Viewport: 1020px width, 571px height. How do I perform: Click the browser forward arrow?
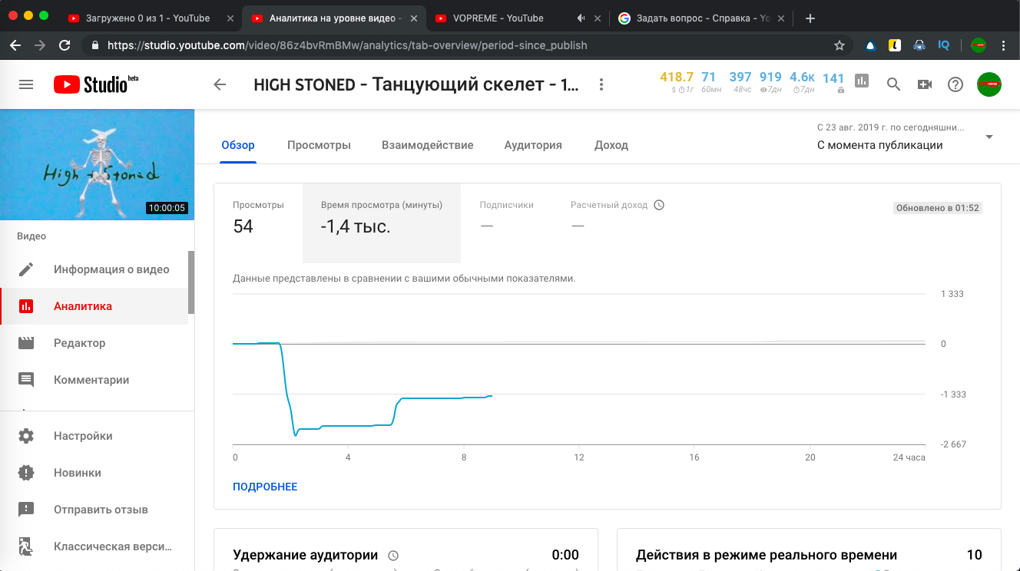point(40,45)
